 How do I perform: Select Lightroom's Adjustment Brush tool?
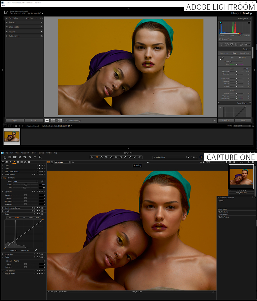pos(247,44)
